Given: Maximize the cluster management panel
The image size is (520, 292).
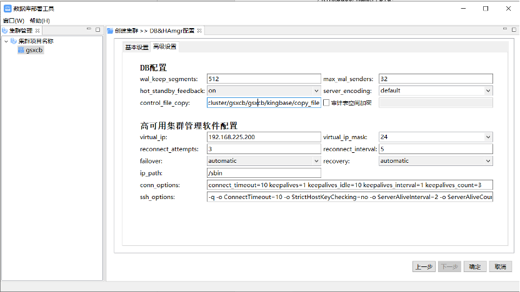Looking at the screenshot, I should pyautogui.click(x=98, y=30).
